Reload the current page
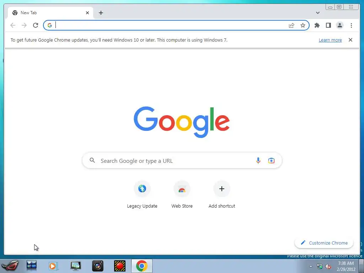Viewport: 364px width, 273px height. (36, 25)
